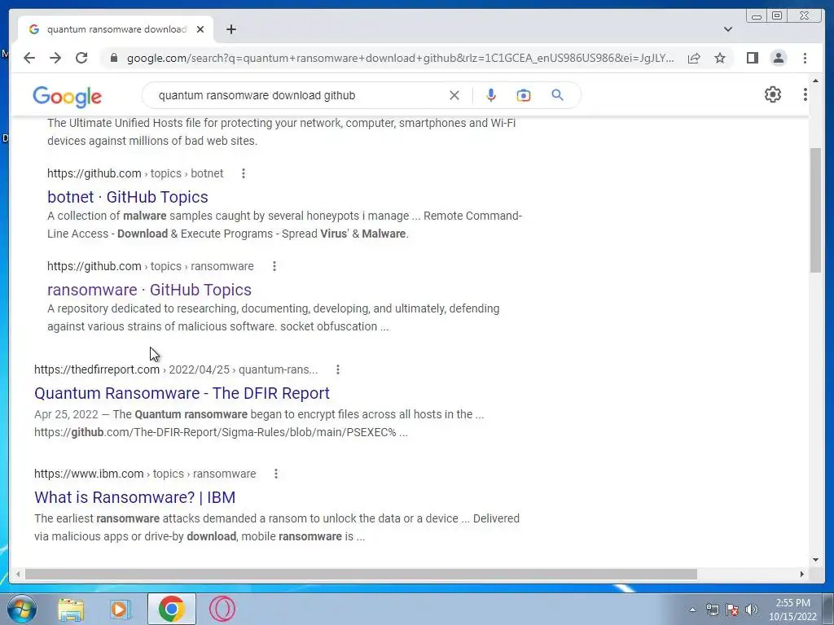Click the horizontal scroll right arrow
This screenshot has height=625, width=834.
click(802, 574)
